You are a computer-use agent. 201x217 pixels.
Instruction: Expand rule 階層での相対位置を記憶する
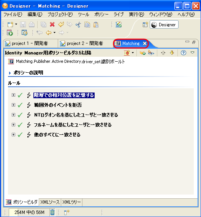pyautogui.click(x=13, y=95)
